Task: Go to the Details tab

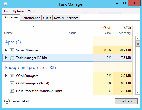Action: pyautogui.click(x=59, y=18)
